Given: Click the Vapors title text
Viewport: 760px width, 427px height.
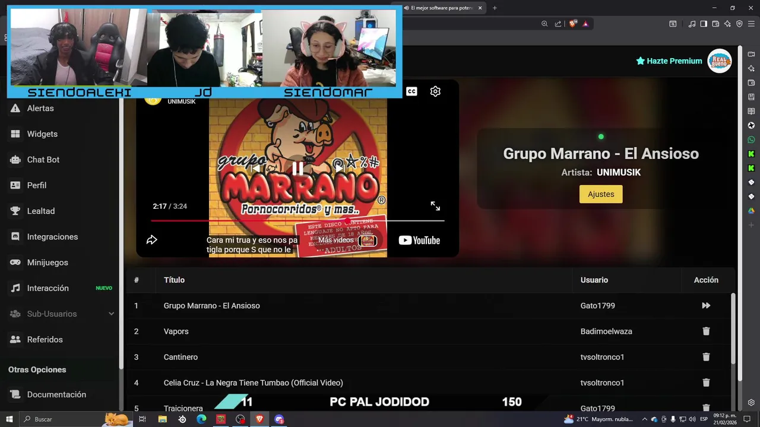Looking at the screenshot, I should click(x=176, y=332).
